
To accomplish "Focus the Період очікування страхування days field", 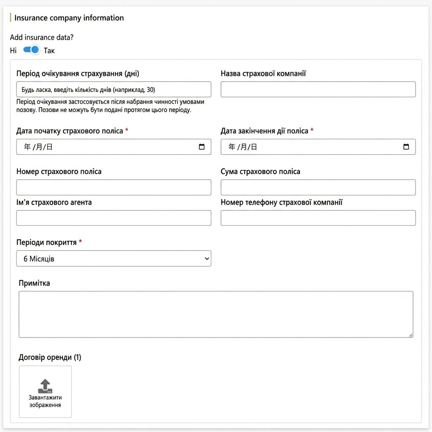I will click(114, 89).
